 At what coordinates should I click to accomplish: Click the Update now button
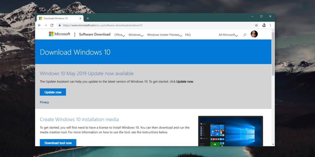(x=52, y=92)
